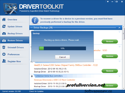Expand the 1C03 controller entry arrow
Image resolution: width=125 pixels, height=93 pixels.
pyautogui.click(x=119, y=47)
